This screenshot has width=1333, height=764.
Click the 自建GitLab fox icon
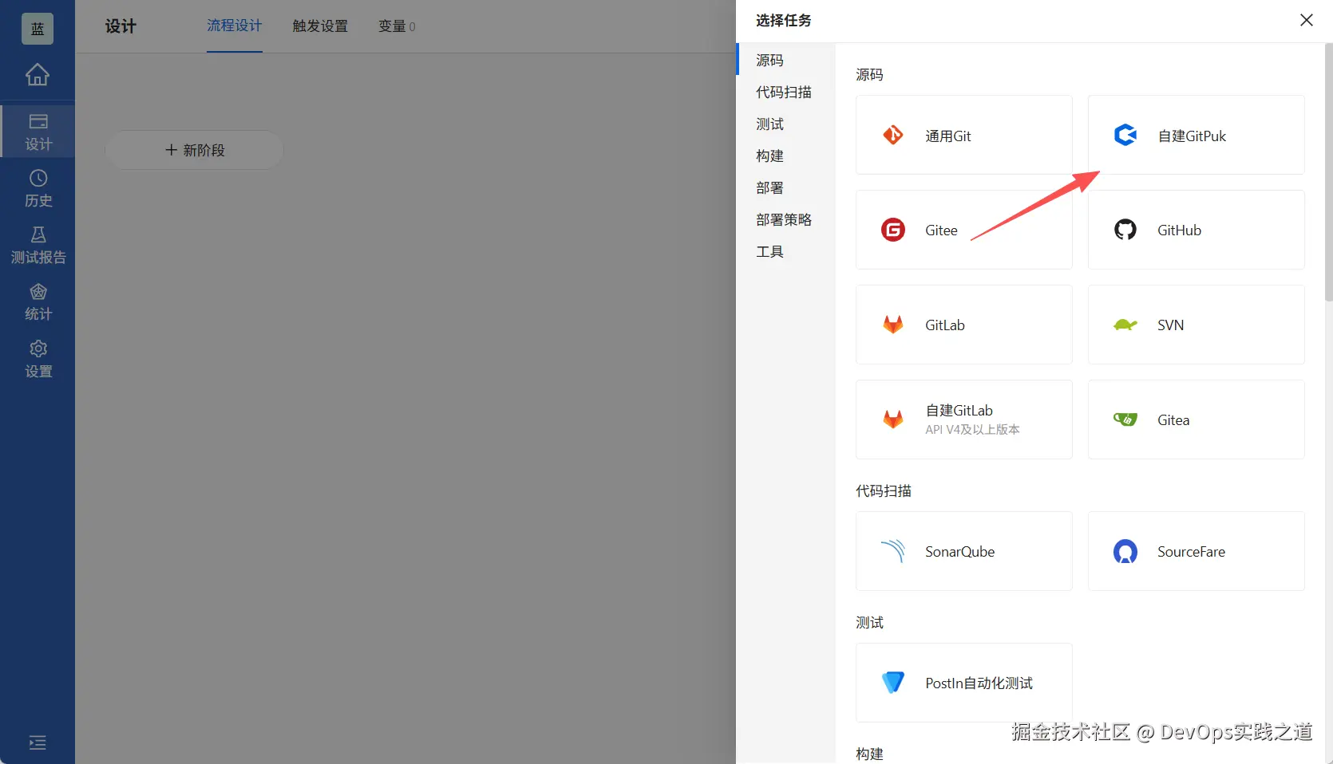point(892,419)
